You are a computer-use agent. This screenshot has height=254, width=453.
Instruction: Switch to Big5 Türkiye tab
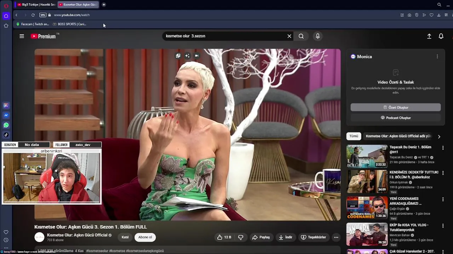[x=37, y=5]
